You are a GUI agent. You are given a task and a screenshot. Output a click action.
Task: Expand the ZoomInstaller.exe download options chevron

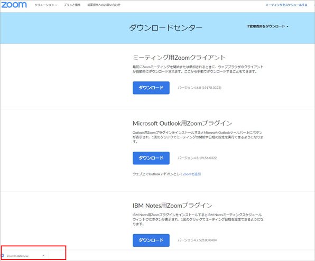(x=43, y=256)
